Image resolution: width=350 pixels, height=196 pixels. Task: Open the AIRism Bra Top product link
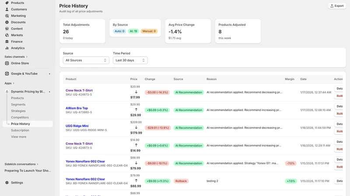77,108
